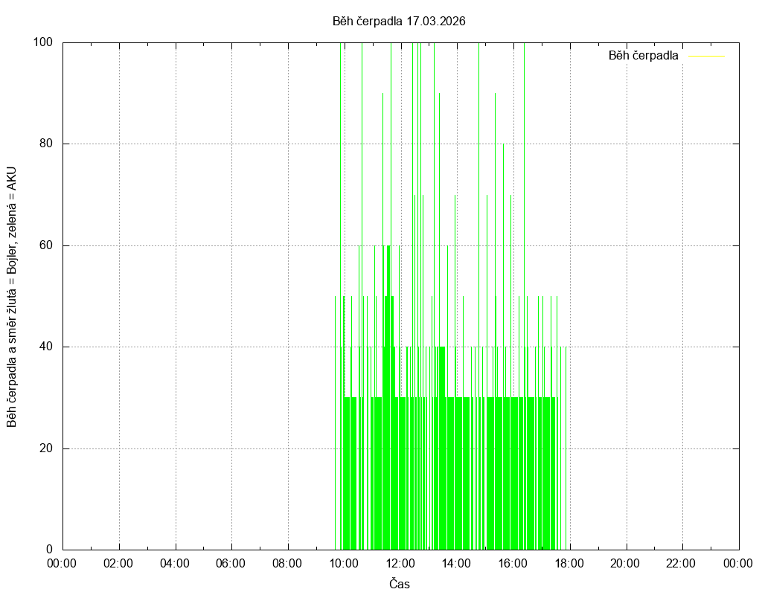Viewport: 762px width, 595px height.
Task: Select the vertical y-axis title text
Action: (12, 296)
